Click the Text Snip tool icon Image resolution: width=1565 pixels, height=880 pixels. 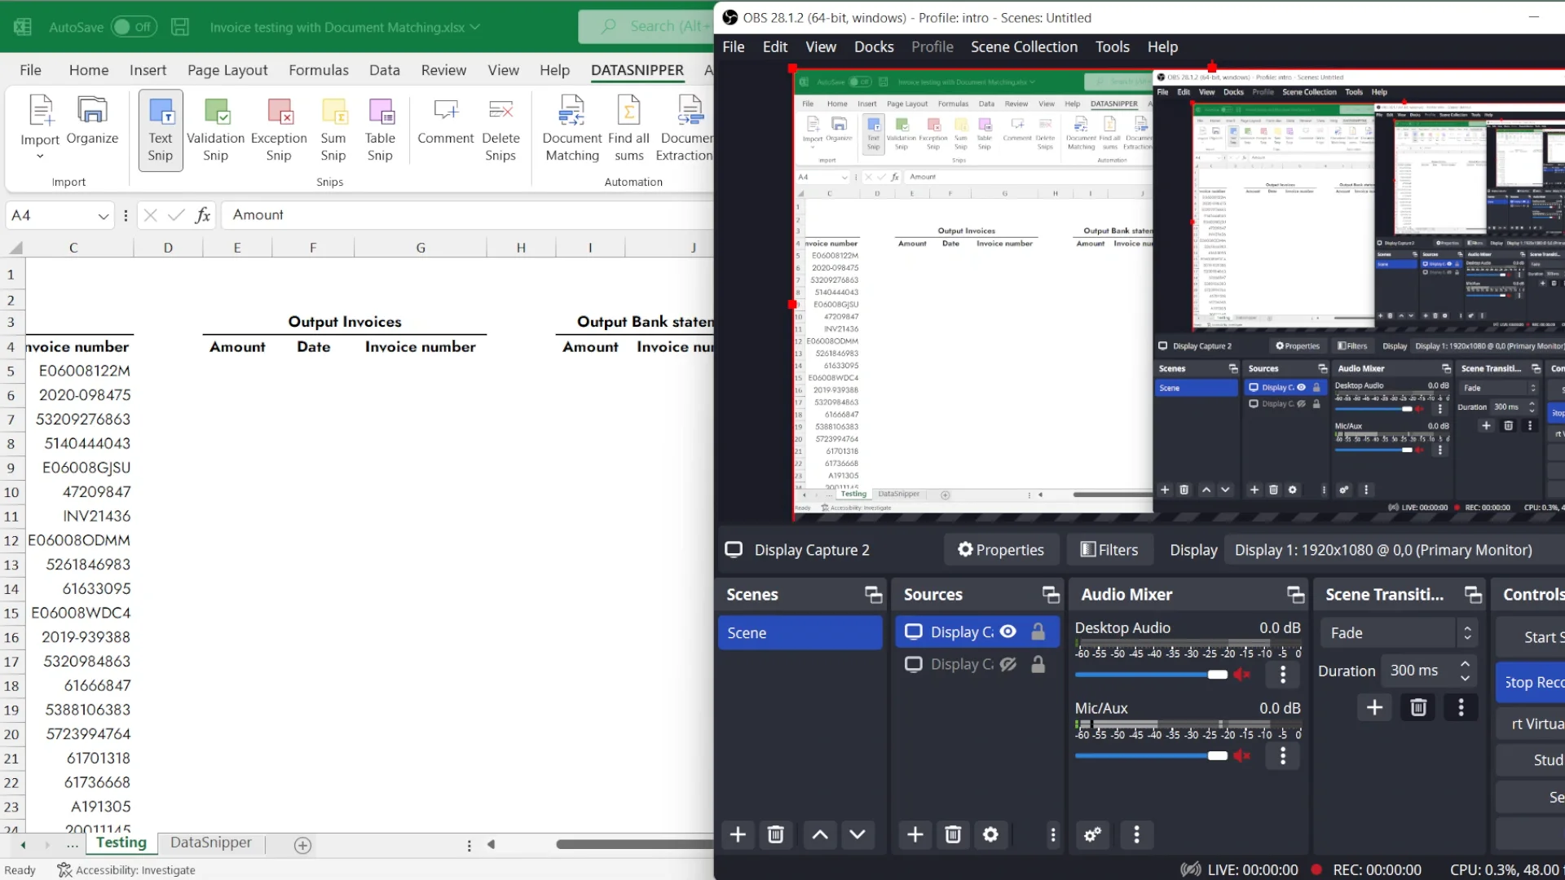[x=161, y=112]
